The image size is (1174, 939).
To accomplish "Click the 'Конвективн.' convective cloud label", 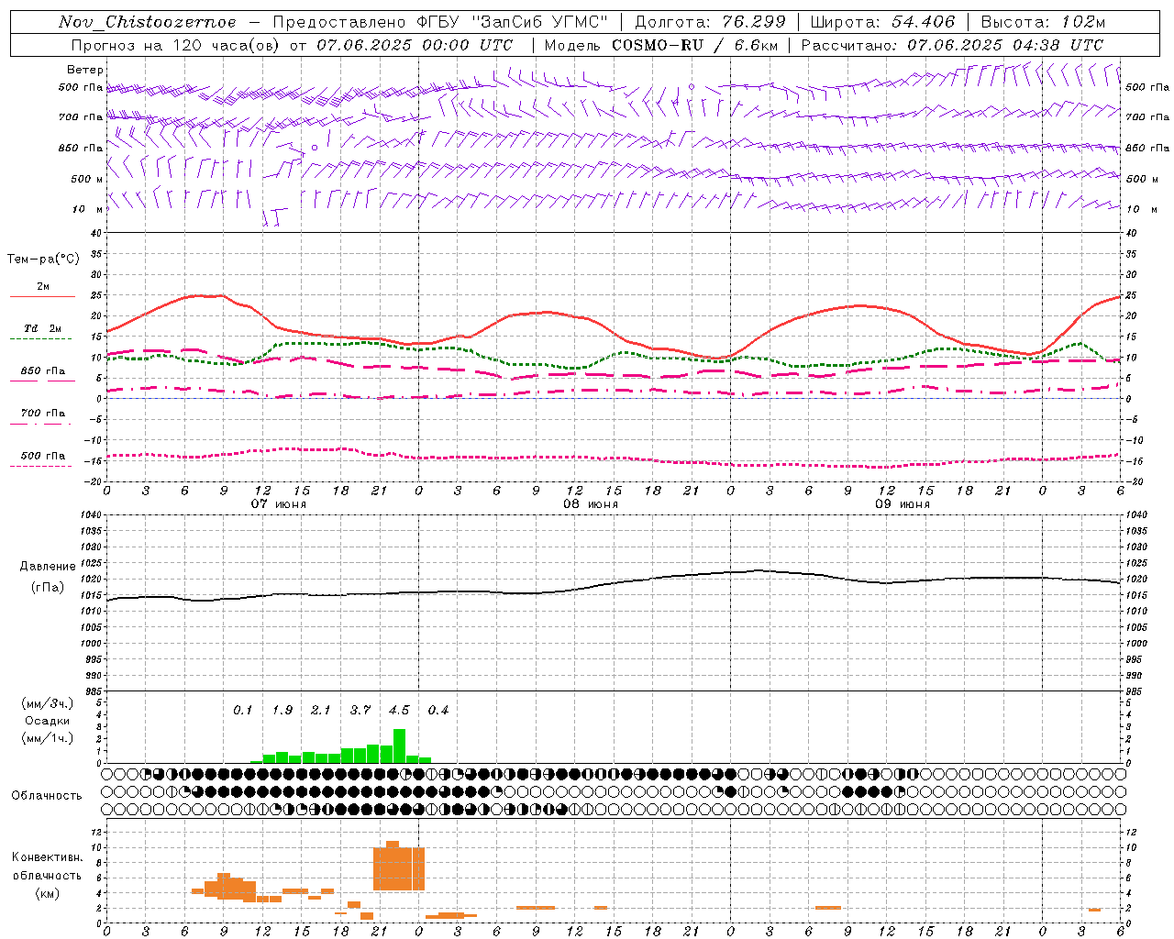I will click(x=47, y=857).
